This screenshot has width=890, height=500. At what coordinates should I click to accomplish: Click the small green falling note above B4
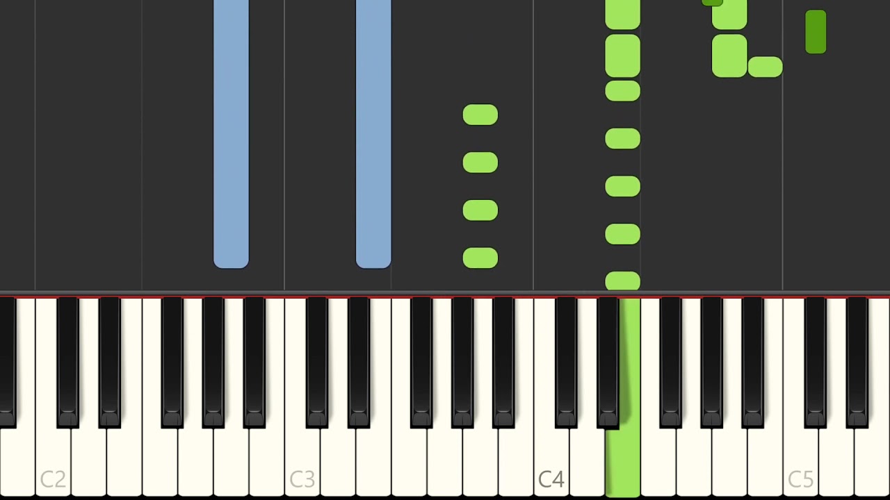(x=766, y=67)
